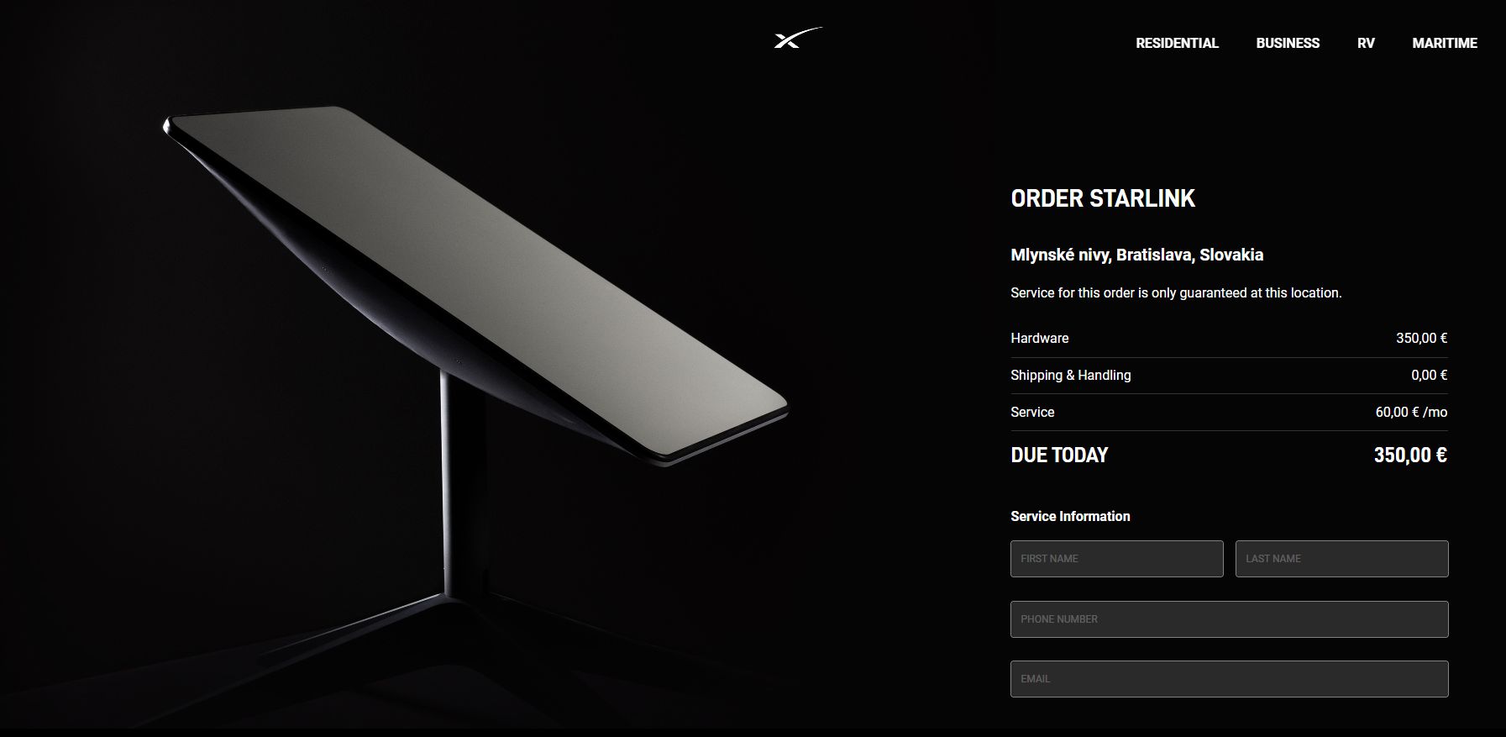This screenshot has width=1506, height=737.
Task: Go to the Business section
Action: (x=1288, y=43)
